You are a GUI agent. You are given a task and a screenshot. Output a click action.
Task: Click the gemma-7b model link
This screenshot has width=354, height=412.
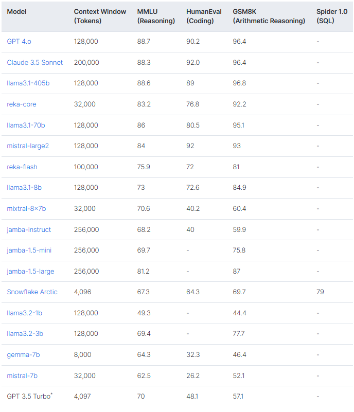(23, 354)
